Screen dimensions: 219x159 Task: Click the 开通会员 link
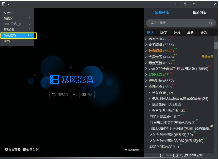[207, 57]
